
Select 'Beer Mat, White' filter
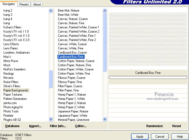[x=68, y=15]
